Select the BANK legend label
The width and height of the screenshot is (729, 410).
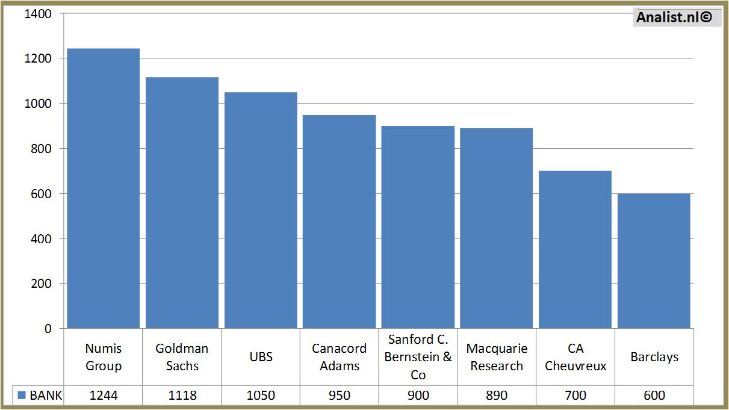pyautogui.click(x=46, y=396)
